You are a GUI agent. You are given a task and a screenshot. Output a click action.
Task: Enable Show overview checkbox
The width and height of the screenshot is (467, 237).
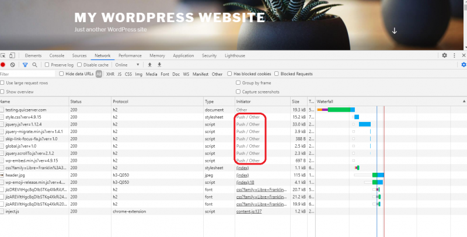click(2, 92)
